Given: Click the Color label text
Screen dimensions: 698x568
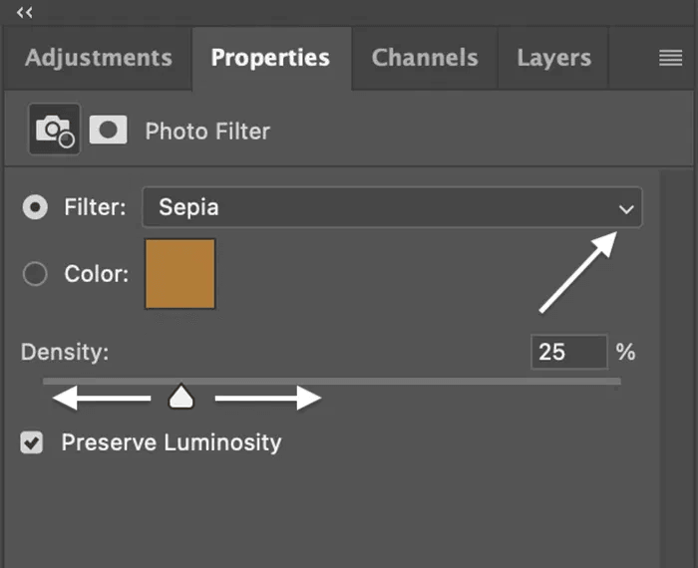Looking at the screenshot, I should pos(96,274).
